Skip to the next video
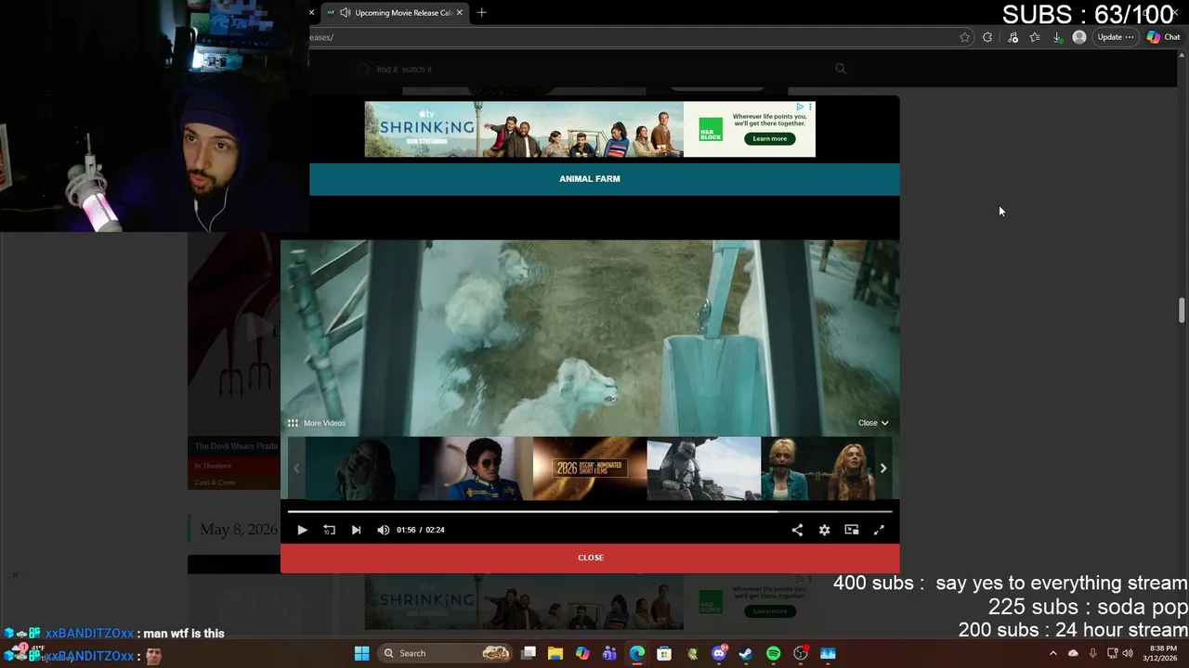1189x668 pixels. [356, 530]
